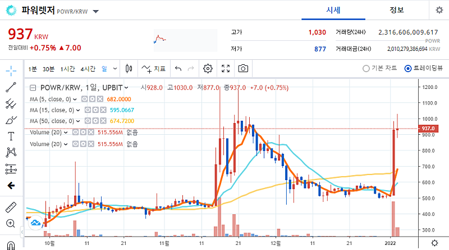
Task: Expand the time interval dropdown arrow
Action: click(x=115, y=68)
